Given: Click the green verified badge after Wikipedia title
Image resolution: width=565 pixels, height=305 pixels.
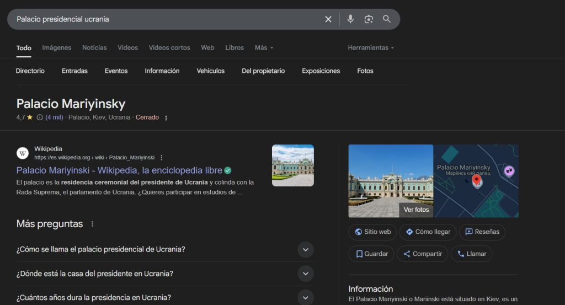Looking at the screenshot, I should (x=228, y=170).
